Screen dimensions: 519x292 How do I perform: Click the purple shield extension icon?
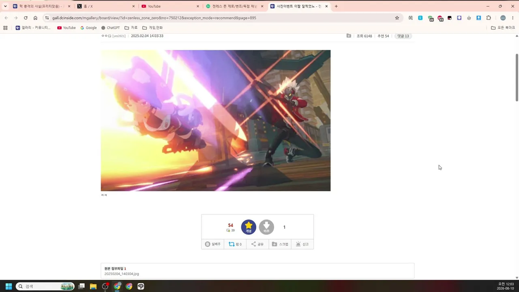coord(459,18)
